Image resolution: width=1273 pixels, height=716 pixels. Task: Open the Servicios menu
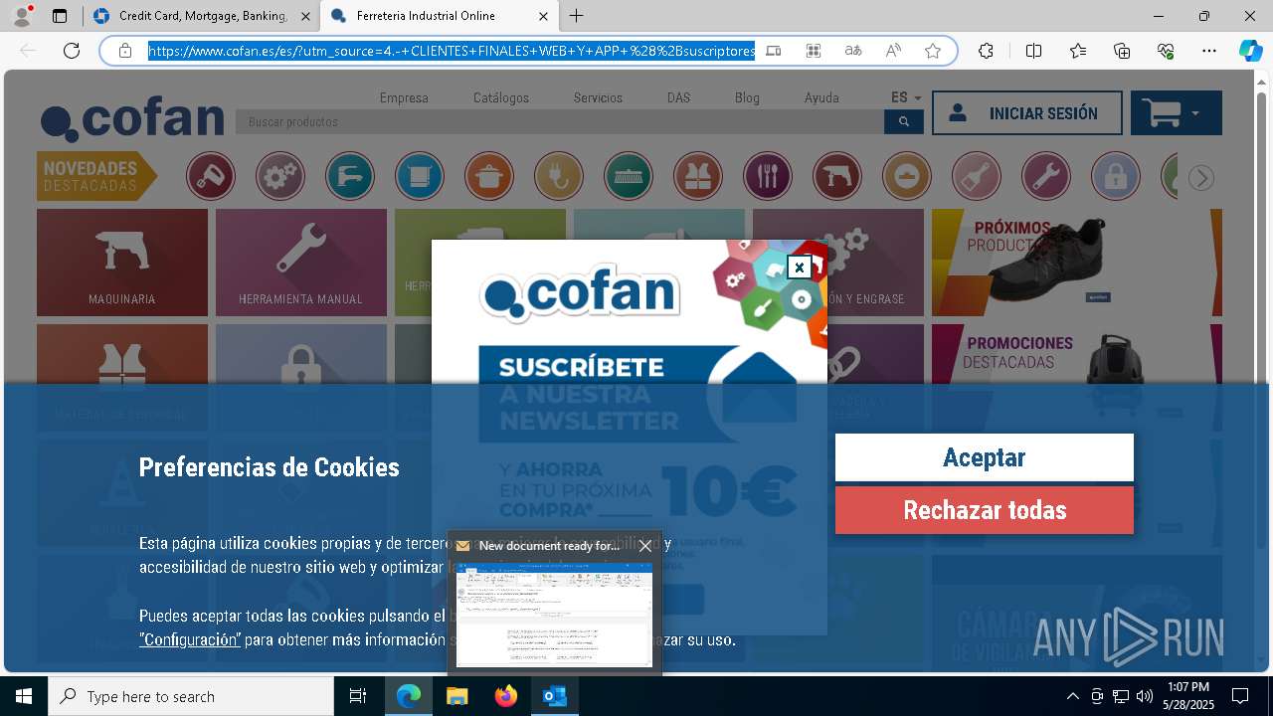tap(598, 97)
